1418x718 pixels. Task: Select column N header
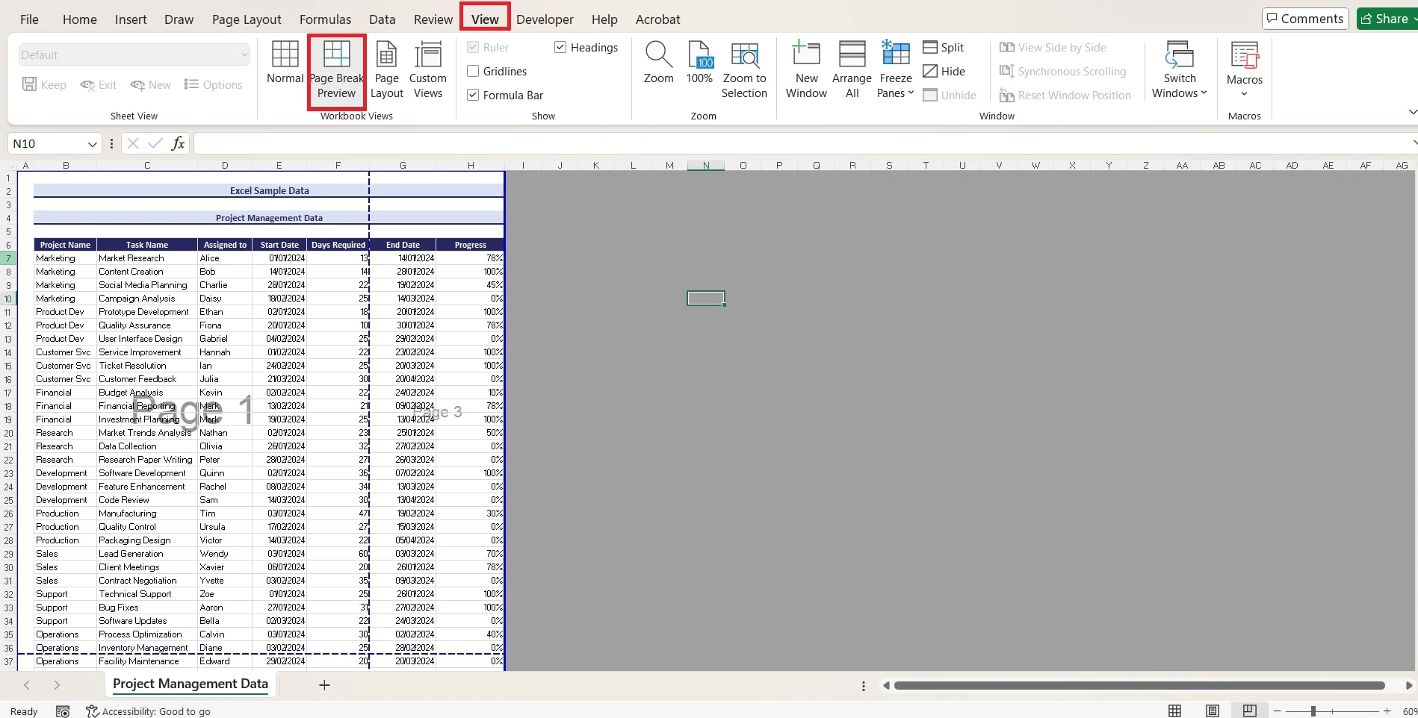705,166
